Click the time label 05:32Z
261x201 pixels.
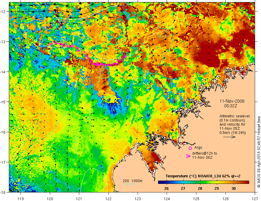[x=230, y=106]
